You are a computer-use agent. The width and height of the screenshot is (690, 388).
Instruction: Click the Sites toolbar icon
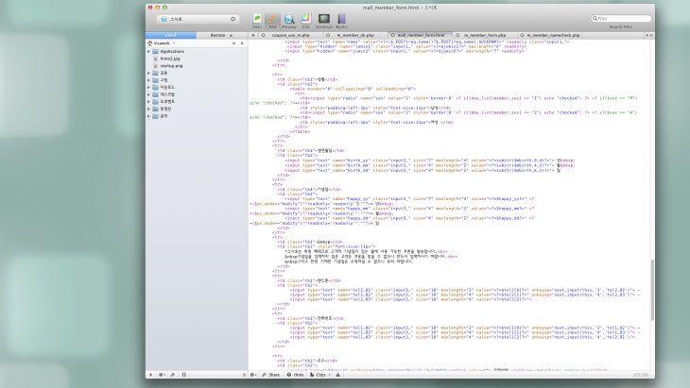tap(257, 20)
